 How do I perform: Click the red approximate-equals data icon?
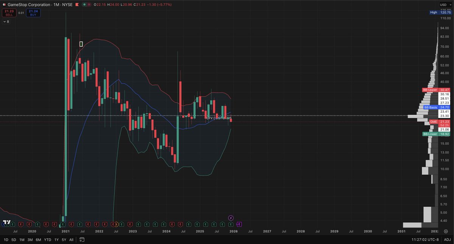pyautogui.click(x=89, y=5)
